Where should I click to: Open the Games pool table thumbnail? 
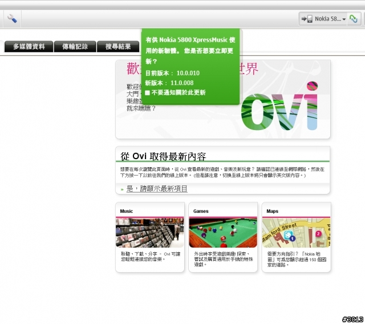click(223, 233)
